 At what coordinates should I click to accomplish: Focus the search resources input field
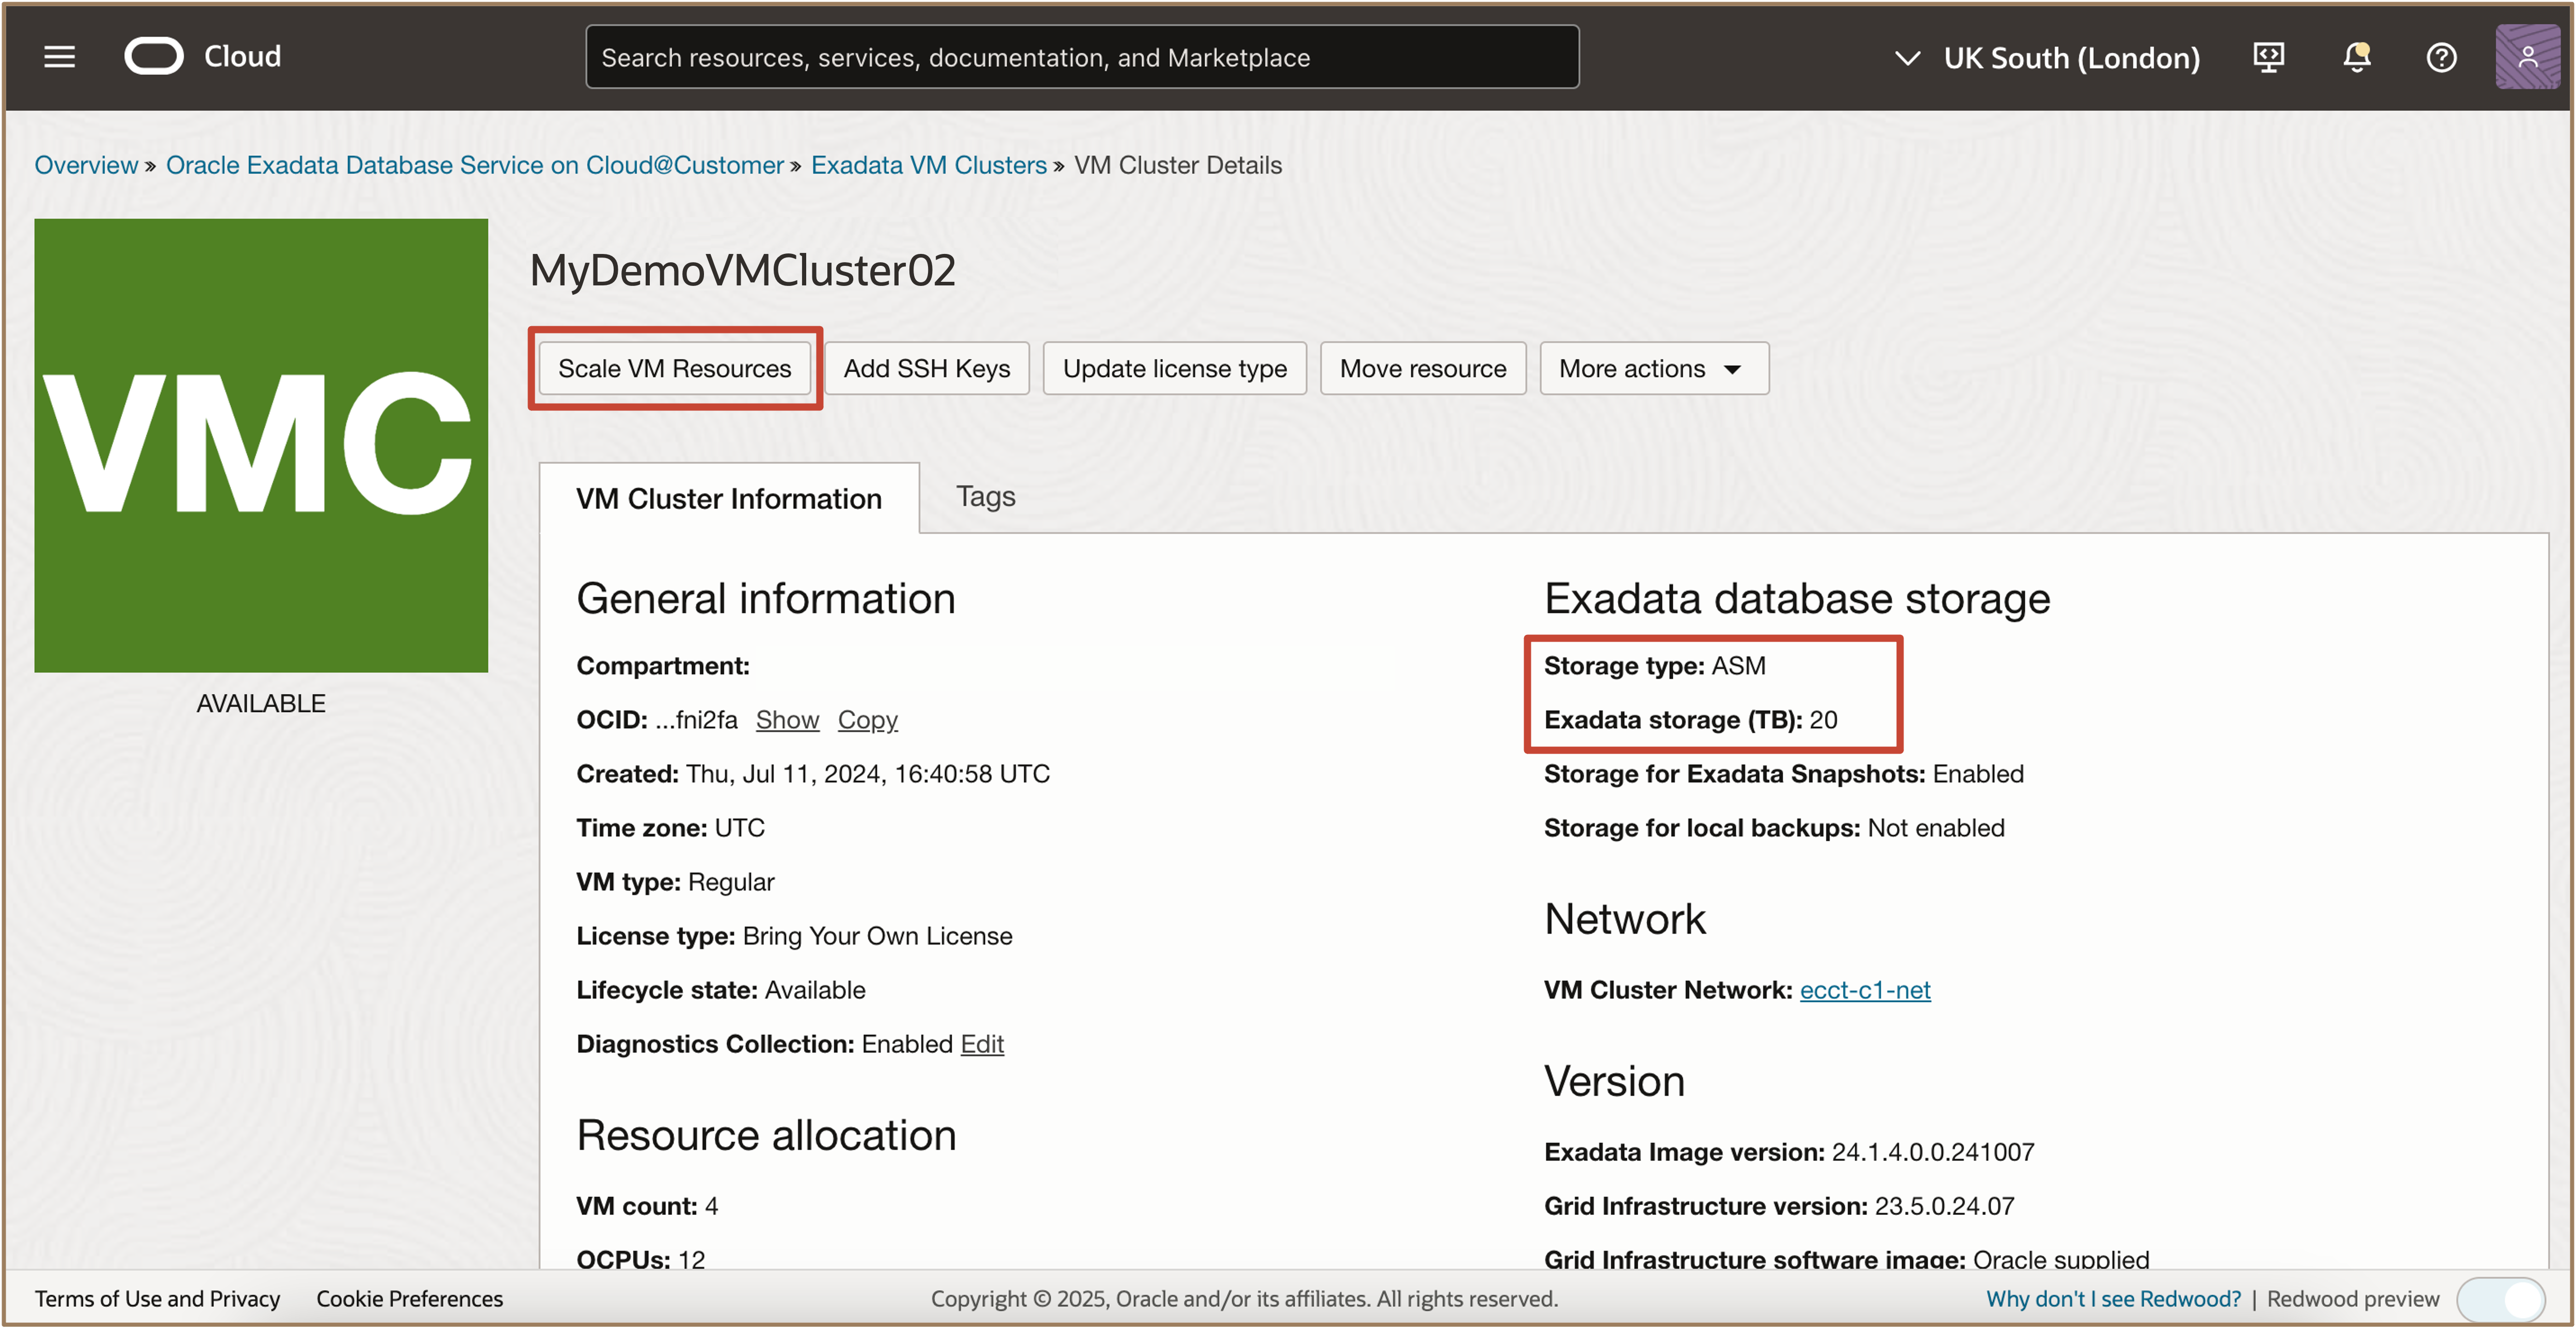coord(1081,57)
